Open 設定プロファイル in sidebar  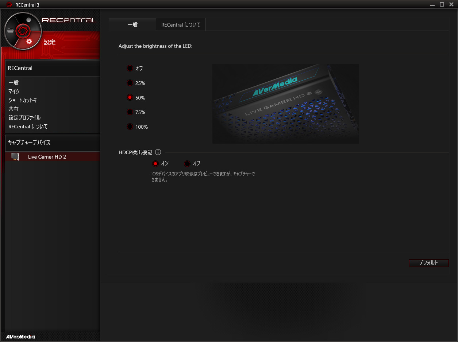24,118
